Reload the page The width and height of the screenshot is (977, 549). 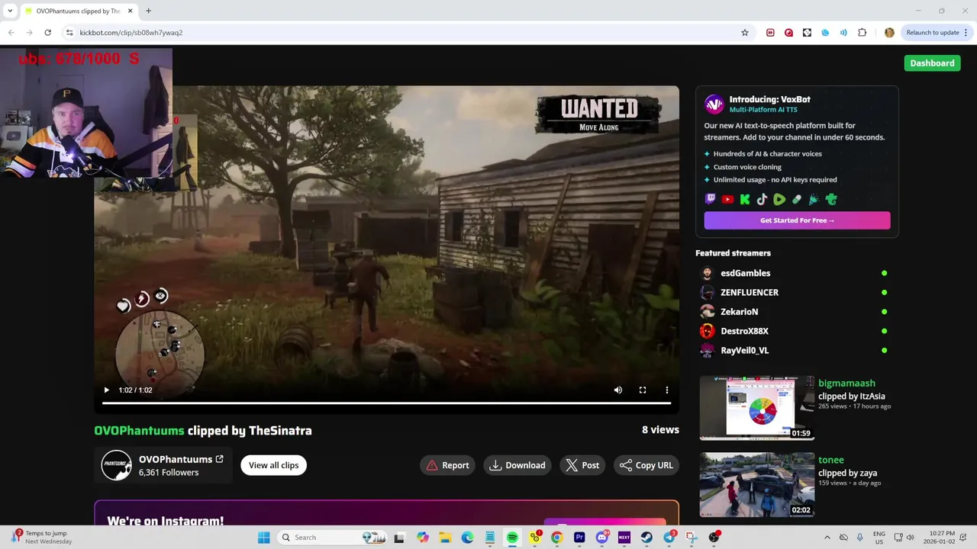coord(47,33)
